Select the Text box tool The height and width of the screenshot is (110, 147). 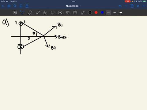[75, 13]
